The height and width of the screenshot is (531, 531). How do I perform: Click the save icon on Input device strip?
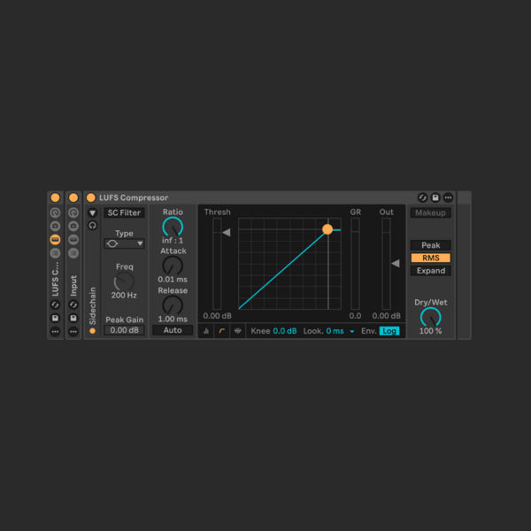click(73, 318)
